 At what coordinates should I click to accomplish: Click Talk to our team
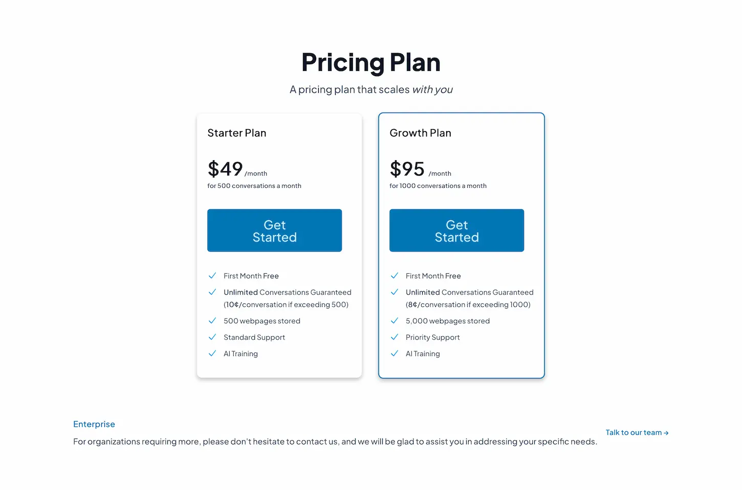(634, 432)
